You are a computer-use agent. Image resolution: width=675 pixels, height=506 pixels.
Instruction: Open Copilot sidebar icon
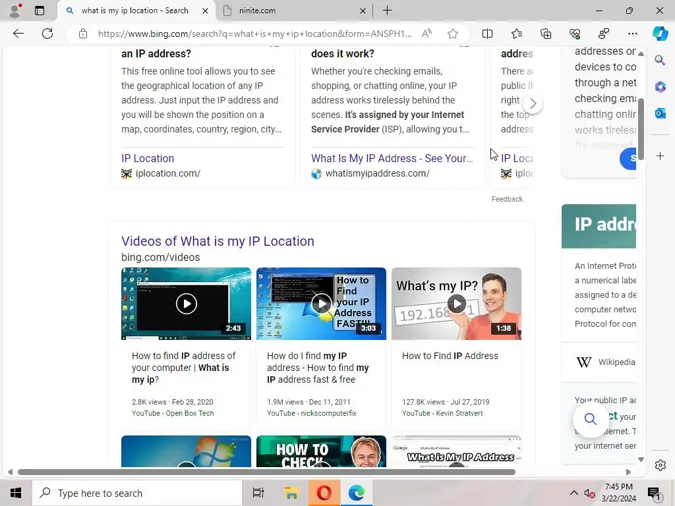(x=660, y=34)
